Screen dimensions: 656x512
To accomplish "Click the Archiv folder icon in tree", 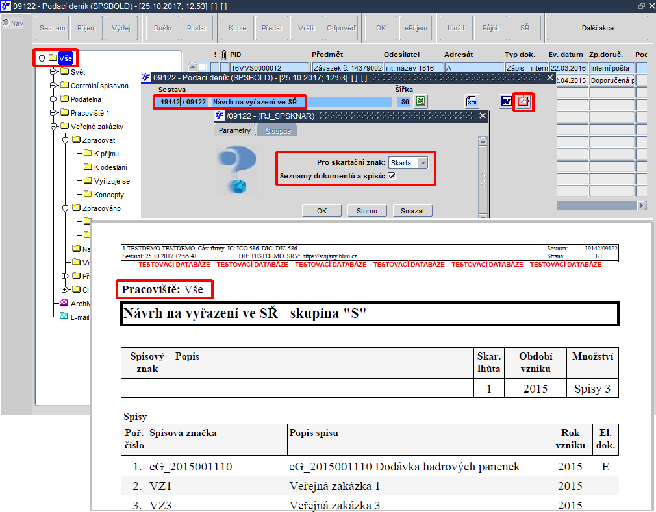I will click(x=64, y=303).
